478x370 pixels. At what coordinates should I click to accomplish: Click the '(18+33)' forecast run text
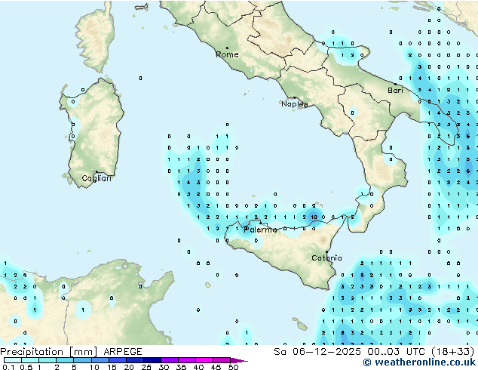[x=453, y=352]
